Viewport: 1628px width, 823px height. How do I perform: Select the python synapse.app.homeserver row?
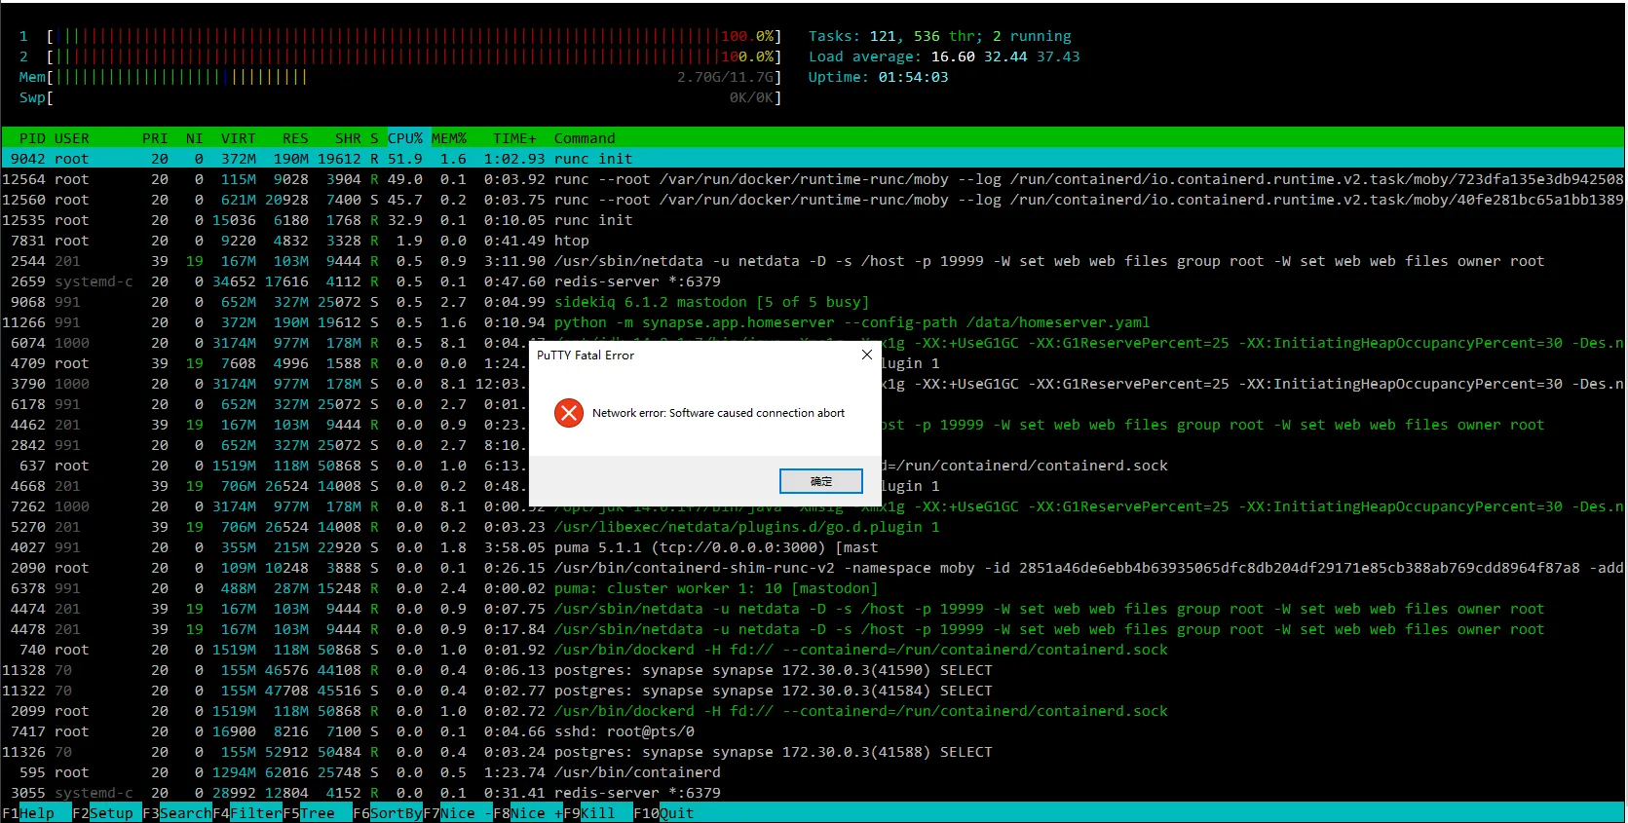813,322
